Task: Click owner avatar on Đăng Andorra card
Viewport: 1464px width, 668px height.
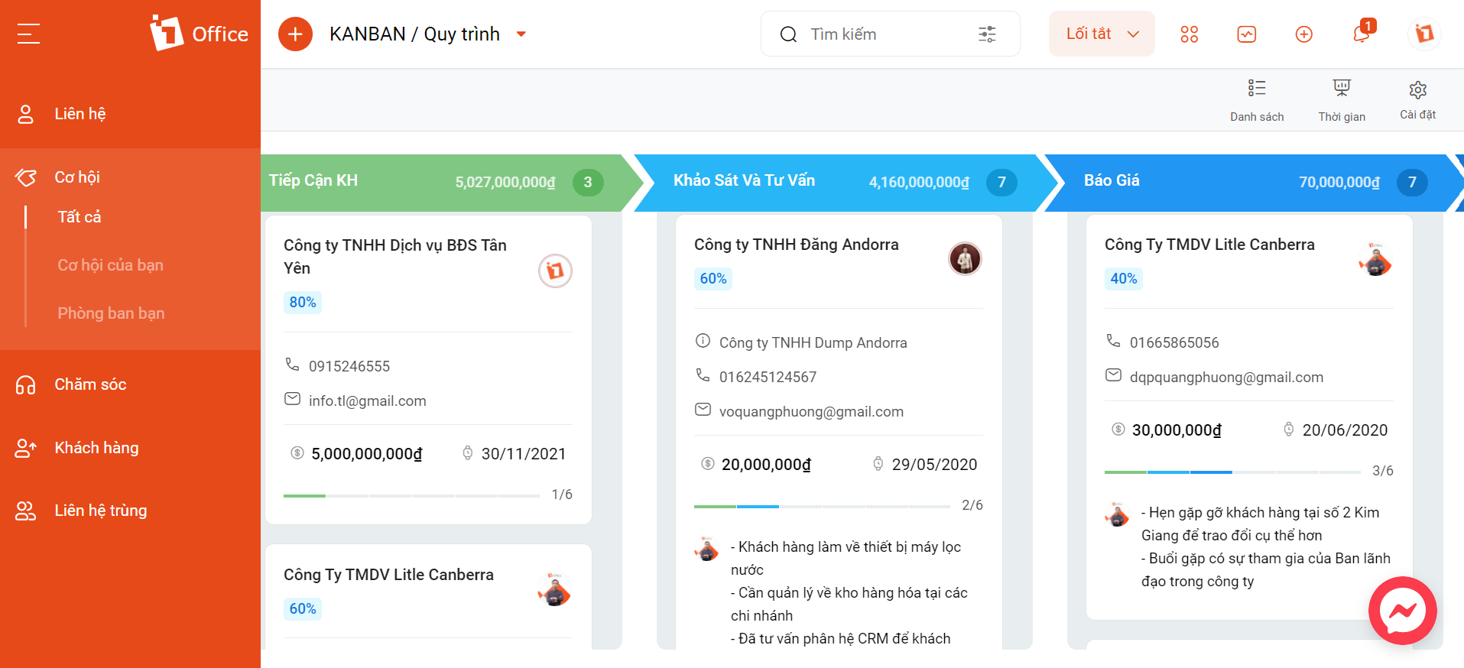Action: click(965, 259)
